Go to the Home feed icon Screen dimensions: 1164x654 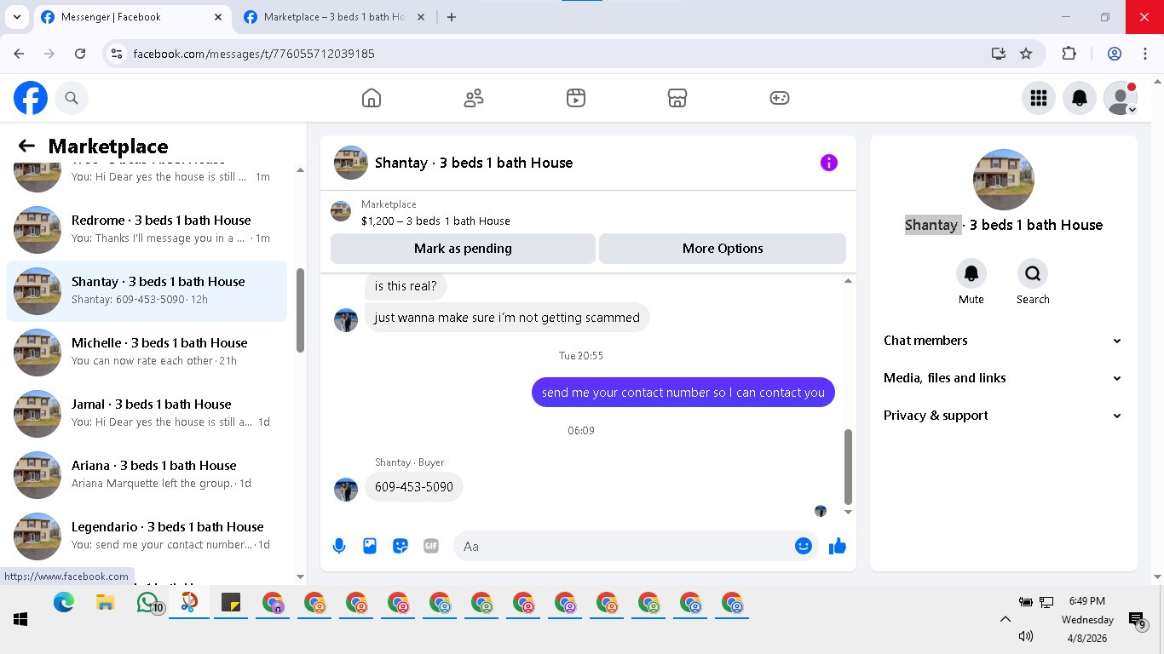click(372, 98)
